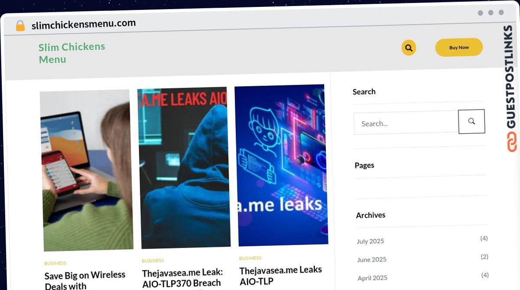Image resolution: width=520 pixels, height=290 pixels.
Task: Open Thejavasea.me Leak AIO-TLP370 Breach article
Action: coord(182,278)
